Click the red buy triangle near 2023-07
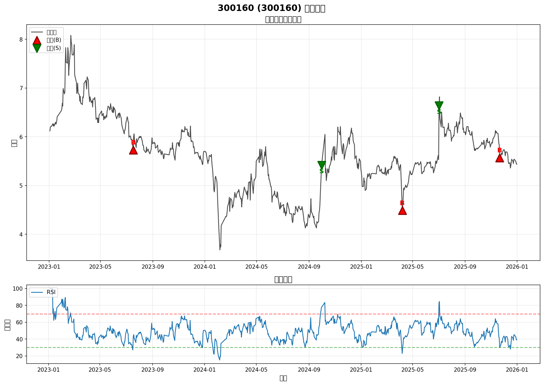This screenshot has width=544, height=385. pos(133,151)
